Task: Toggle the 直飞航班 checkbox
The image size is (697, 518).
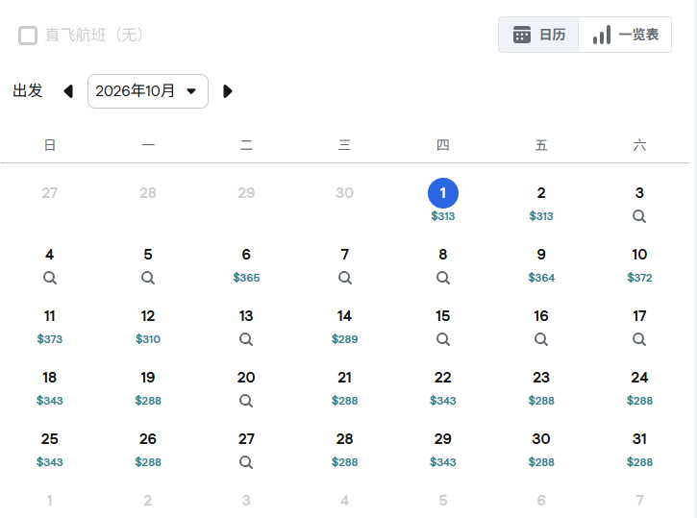Action: coord(28,36)
